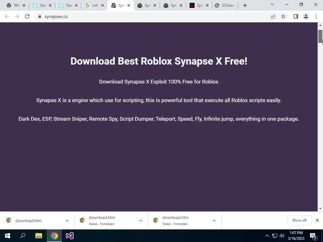Expand options for first download.htm
This screenshot has height=242, width=323.
pyautogui.click(x=67, y=221)
